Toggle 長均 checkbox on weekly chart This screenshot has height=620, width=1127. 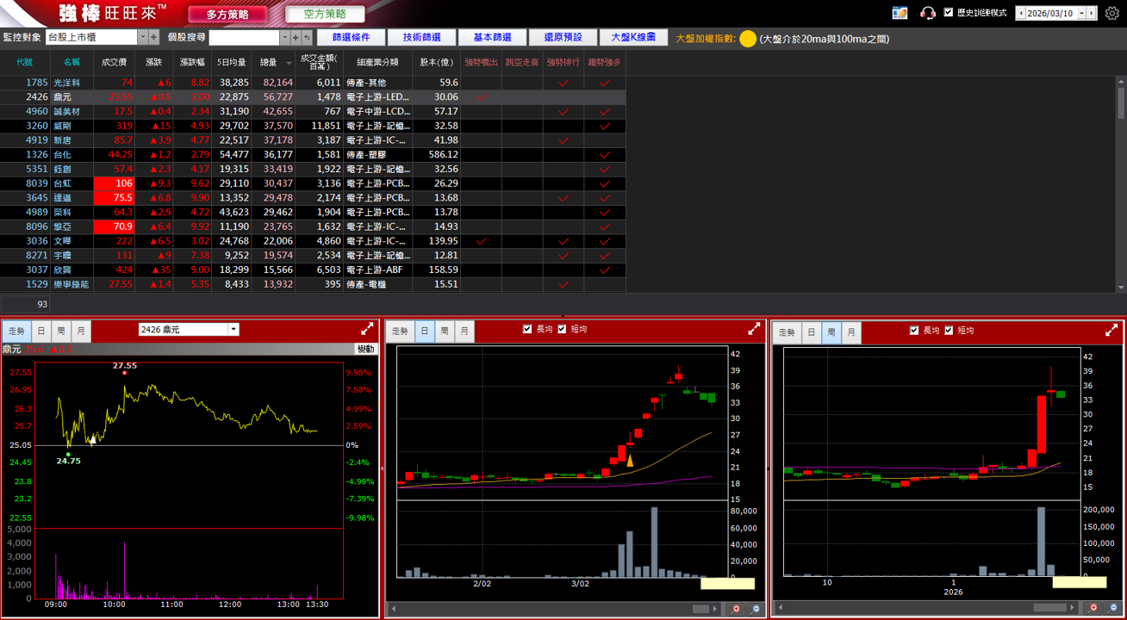914,330
